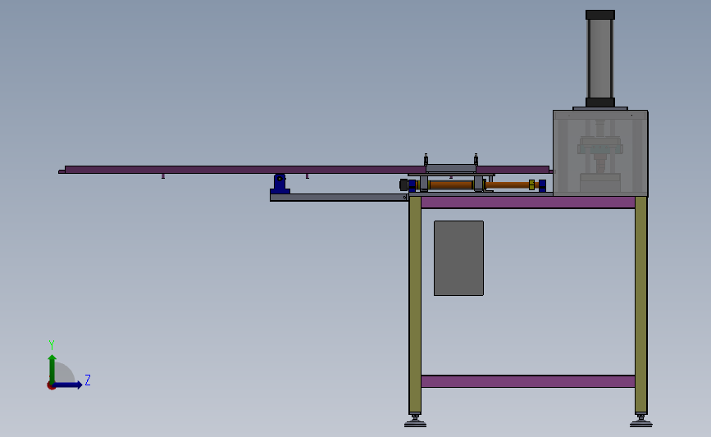711x437 pixels.
Task: Select the blue bracket at the rod's right end
Action: click(x=542, y=185)
